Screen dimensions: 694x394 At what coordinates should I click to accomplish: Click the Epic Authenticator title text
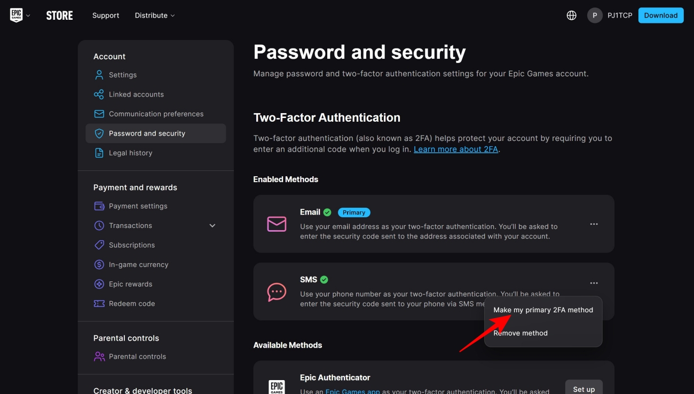click(335, 377)
